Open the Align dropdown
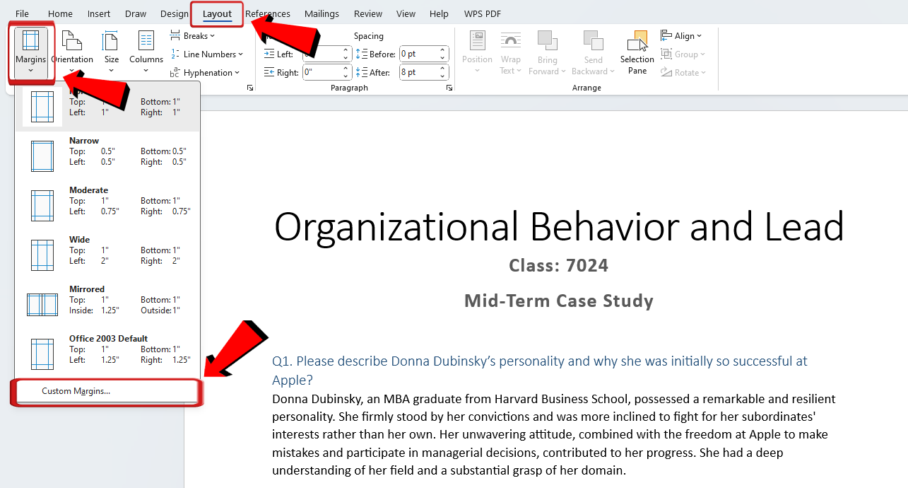The width and height of the screenshot is (908, 488). (x=681, y=35)
